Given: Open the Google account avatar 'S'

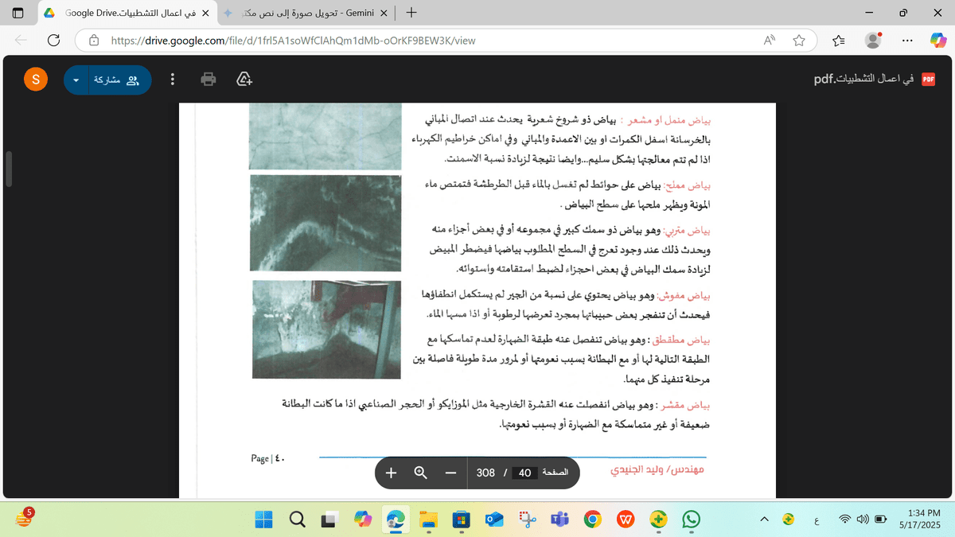Looking at the screenshot, I should (36, 80).
